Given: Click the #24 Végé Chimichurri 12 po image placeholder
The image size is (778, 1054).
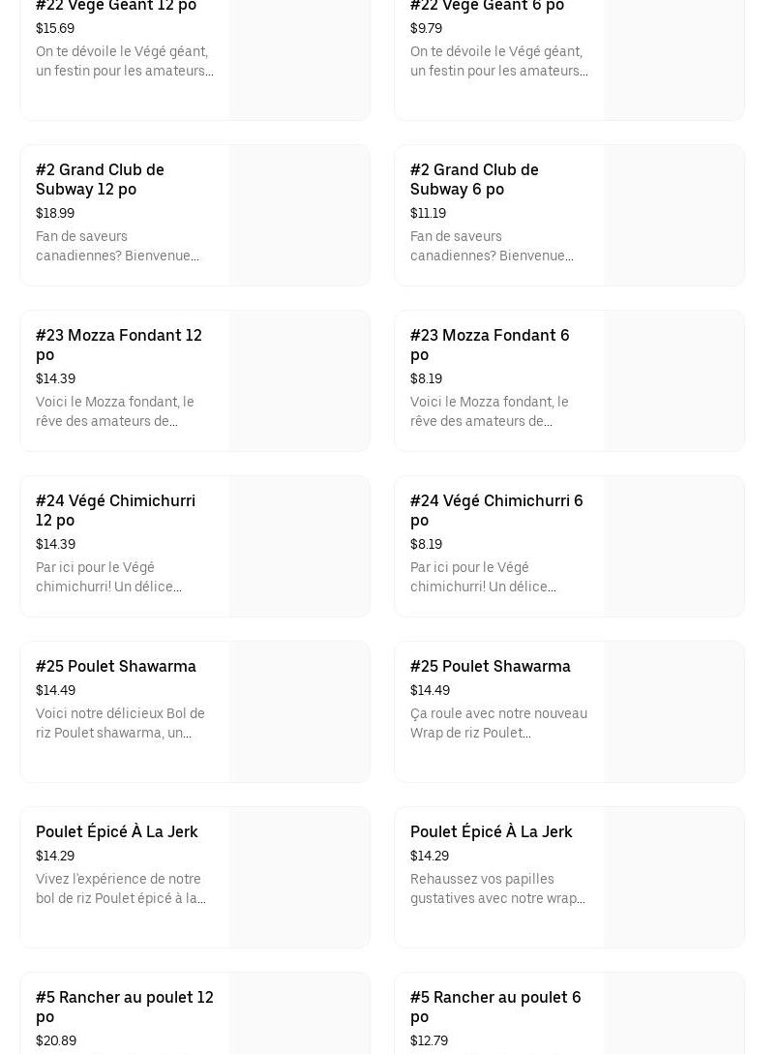Looking at the screenshot, I should (x=300, y=546).
